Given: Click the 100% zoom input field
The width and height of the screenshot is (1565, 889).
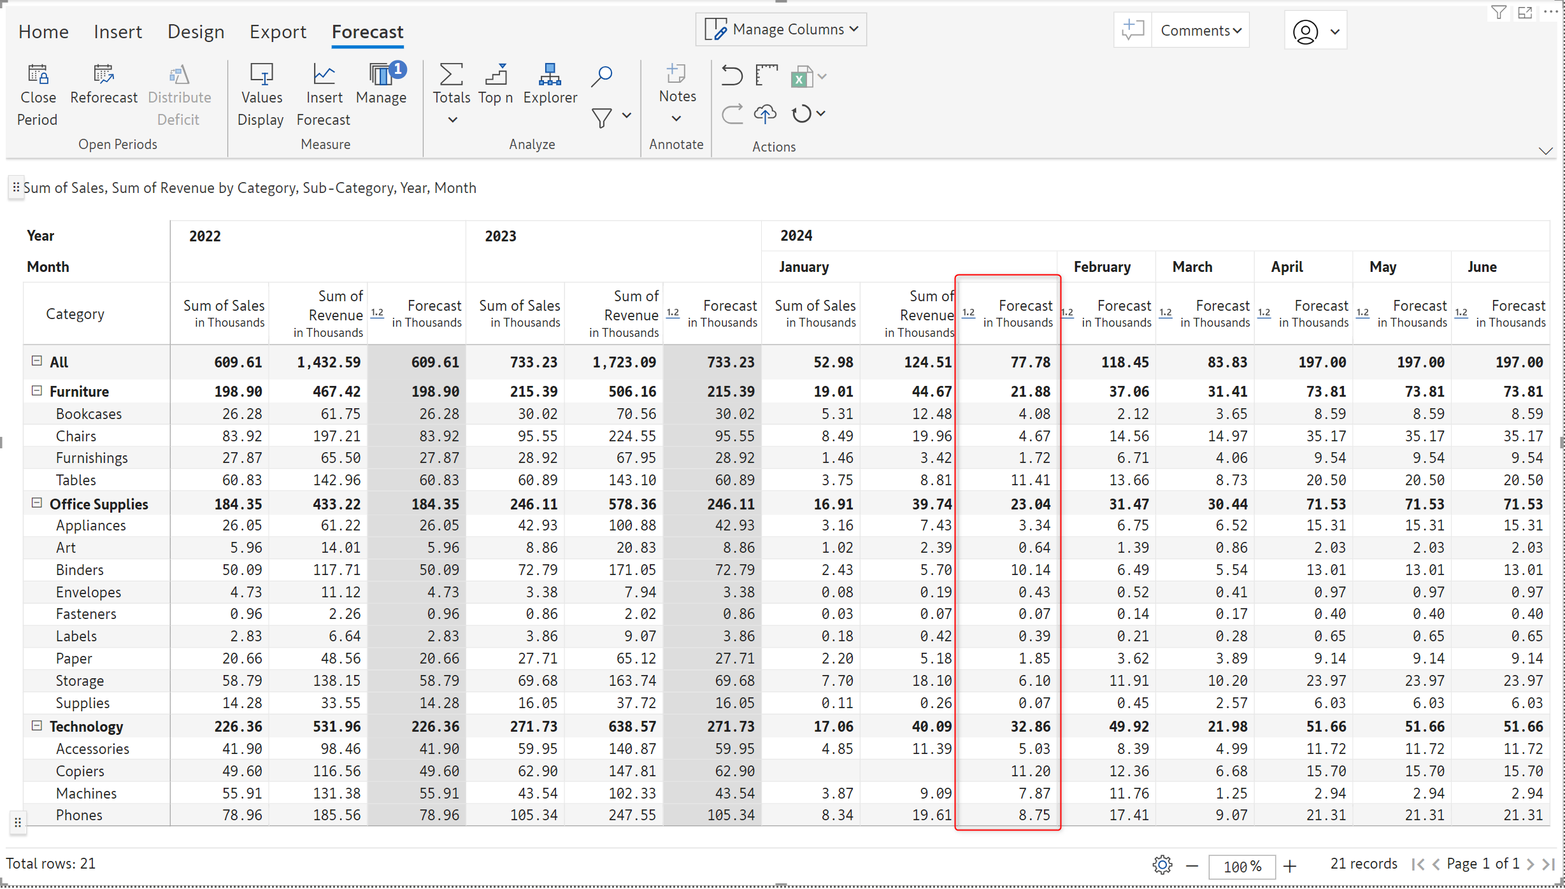Looking at the screenshot, I should [x=1242, y=866].
